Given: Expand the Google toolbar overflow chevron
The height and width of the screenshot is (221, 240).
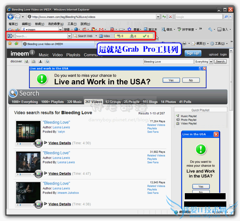Looking at the screenshot, I should click(x=201, y=29).
